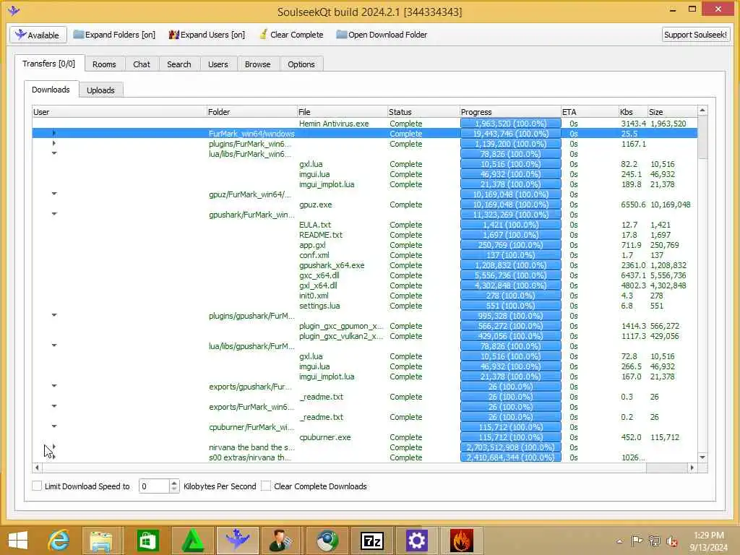The image size is (740, 555).
Task: Collapse the exports/gpushark/Fur... folder
Action: pos(53,386)
